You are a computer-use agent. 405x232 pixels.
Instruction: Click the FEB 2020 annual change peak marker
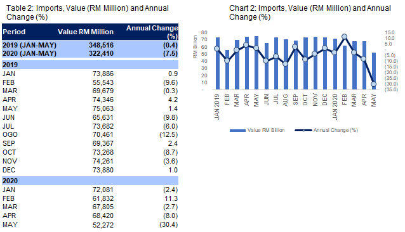tap(344, 37)
